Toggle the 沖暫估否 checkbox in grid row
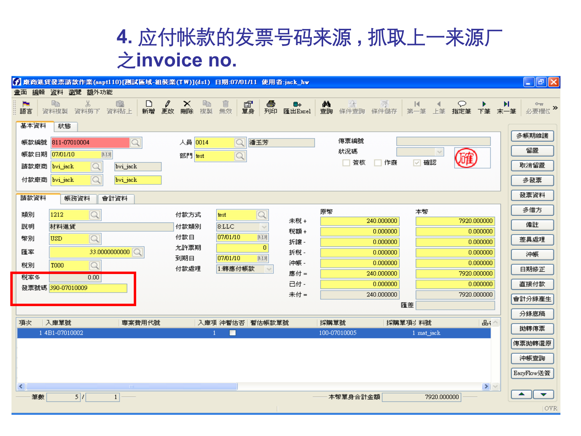The image size is (581, 436). (232, 333)
